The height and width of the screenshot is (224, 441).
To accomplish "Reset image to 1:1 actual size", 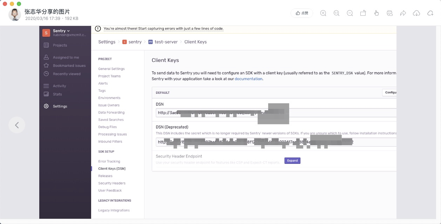I will [x=337, y=13].
